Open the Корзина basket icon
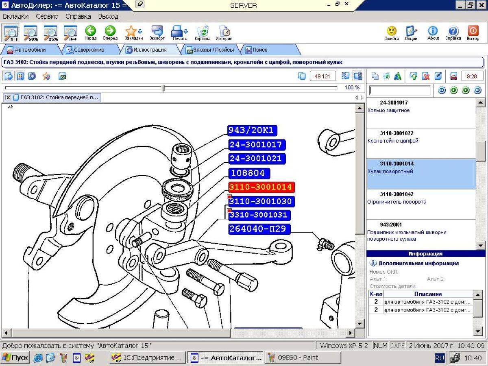Image resolution: width=488 pixels, height=366 pixels. (202, 33)
